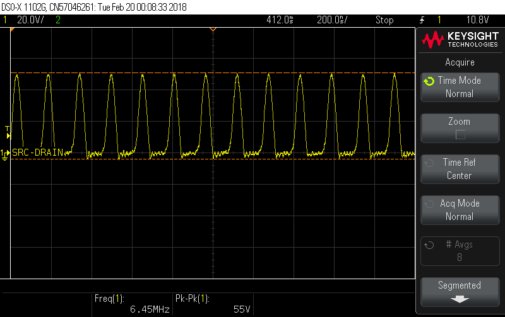Click the rising edge trigger icon
505x317 pixels.
(422, 20)
